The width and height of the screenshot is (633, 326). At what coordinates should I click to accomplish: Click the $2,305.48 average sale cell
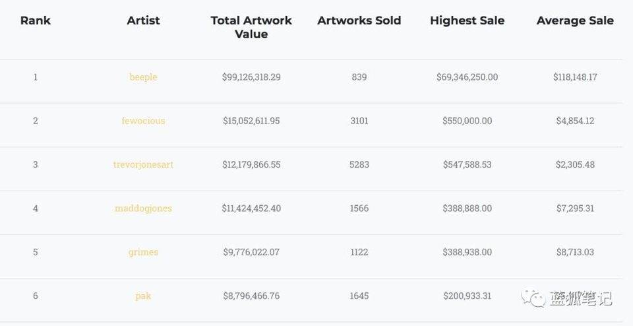tap(574, 164)
